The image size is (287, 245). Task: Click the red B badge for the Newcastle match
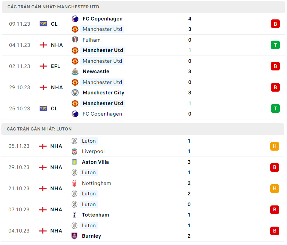click(275, 66)
